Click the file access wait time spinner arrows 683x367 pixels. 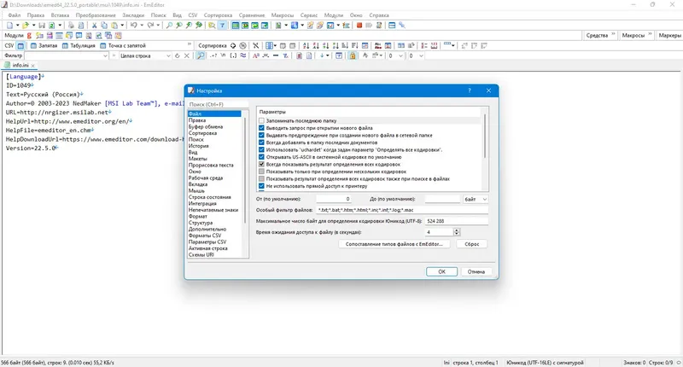[457, 232]
